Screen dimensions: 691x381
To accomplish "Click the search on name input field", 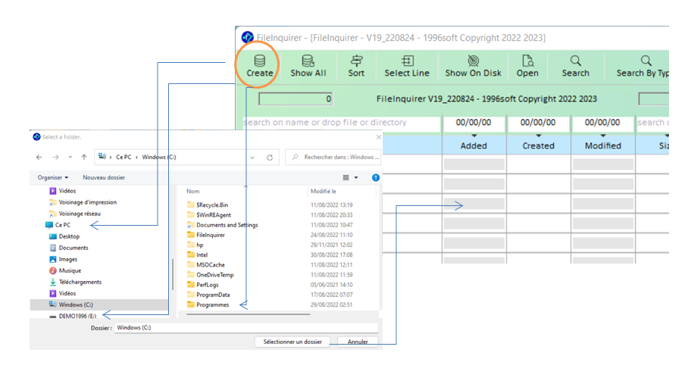I will click(342, 123).
